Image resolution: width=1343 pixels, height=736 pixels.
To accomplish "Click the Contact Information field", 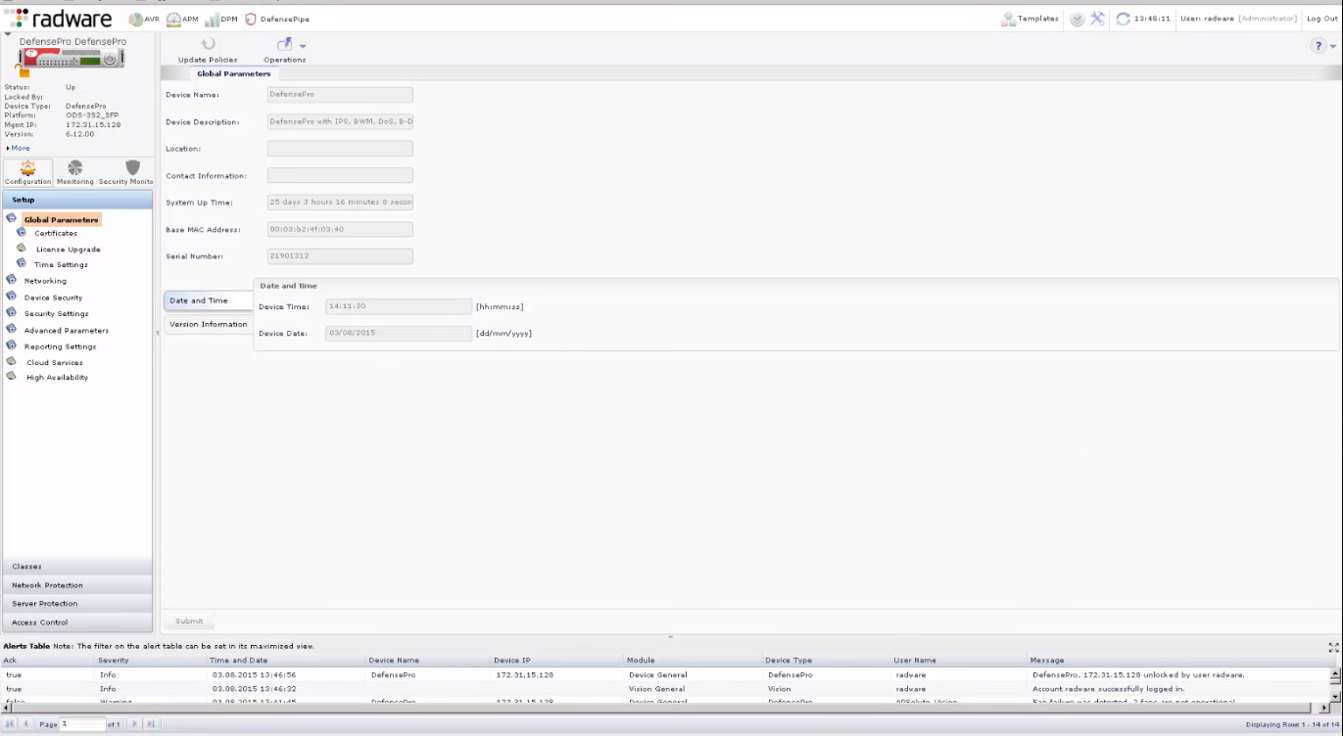I will [x=340, y=176].
